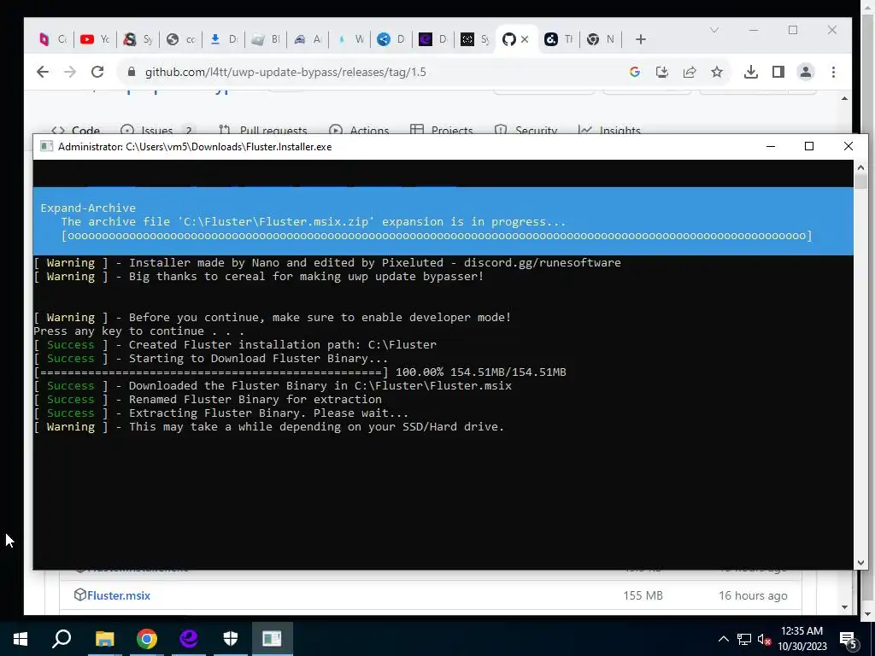
Task: Open network status tray icon
Action: point(744,639)
